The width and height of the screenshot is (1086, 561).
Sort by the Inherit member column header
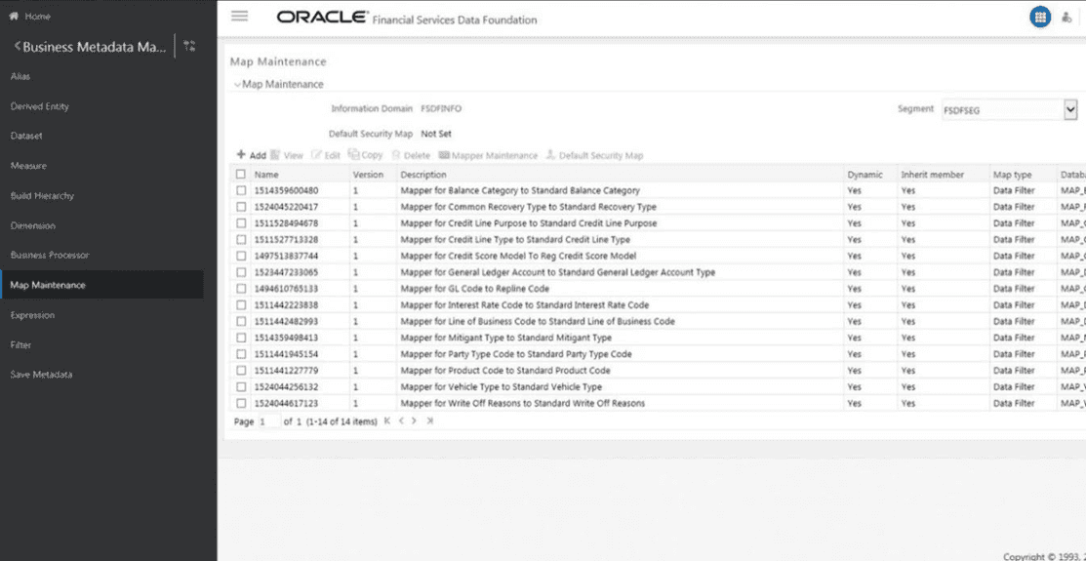point(933,175)
